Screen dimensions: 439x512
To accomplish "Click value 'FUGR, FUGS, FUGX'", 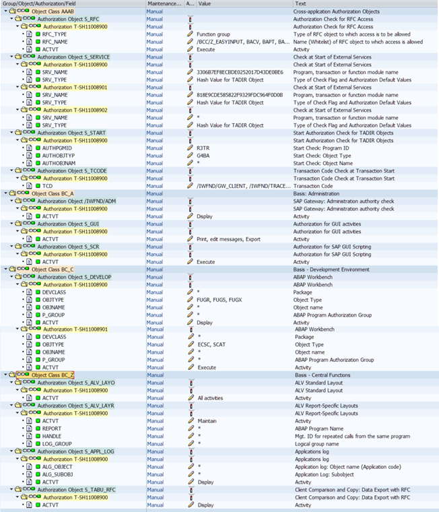I will 219,300.
